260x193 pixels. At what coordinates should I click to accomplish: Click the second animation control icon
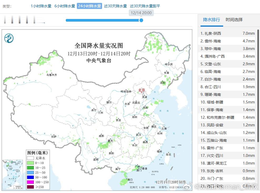click(x=12, y=20)
